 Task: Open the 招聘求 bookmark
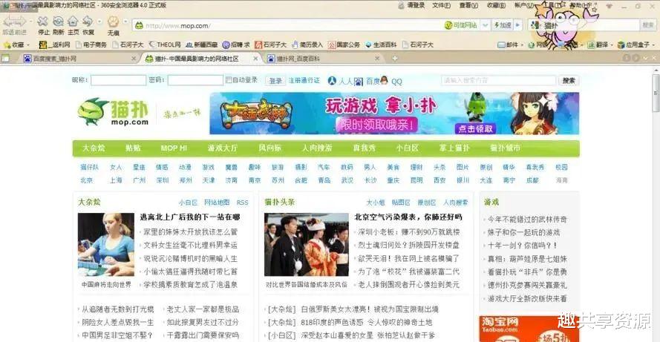pos(236,45)
